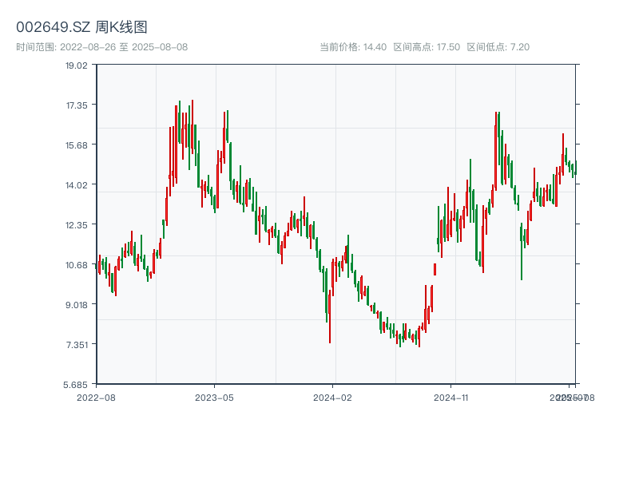The height and width of the screenshot is (479, 639).
Task: Click the overlapping 2025-07 x-axis label
Action: 566,397
